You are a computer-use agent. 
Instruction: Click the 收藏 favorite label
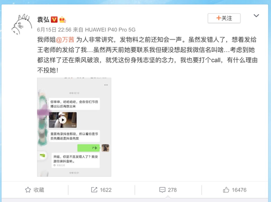coord(39,190)
